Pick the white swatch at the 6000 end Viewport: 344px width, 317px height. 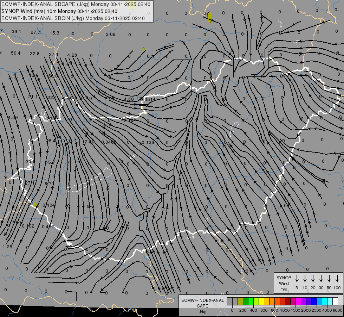click(335, 301)
